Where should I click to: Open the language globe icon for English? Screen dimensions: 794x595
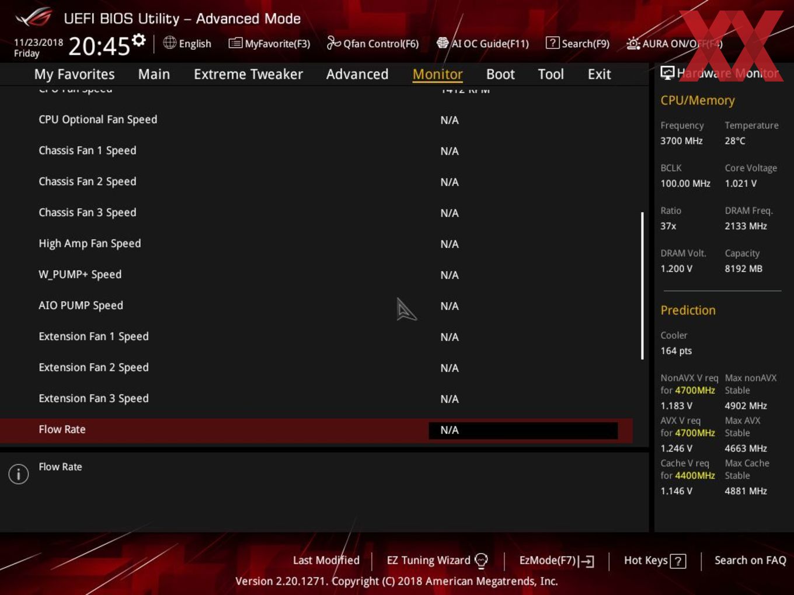(169, 43)
